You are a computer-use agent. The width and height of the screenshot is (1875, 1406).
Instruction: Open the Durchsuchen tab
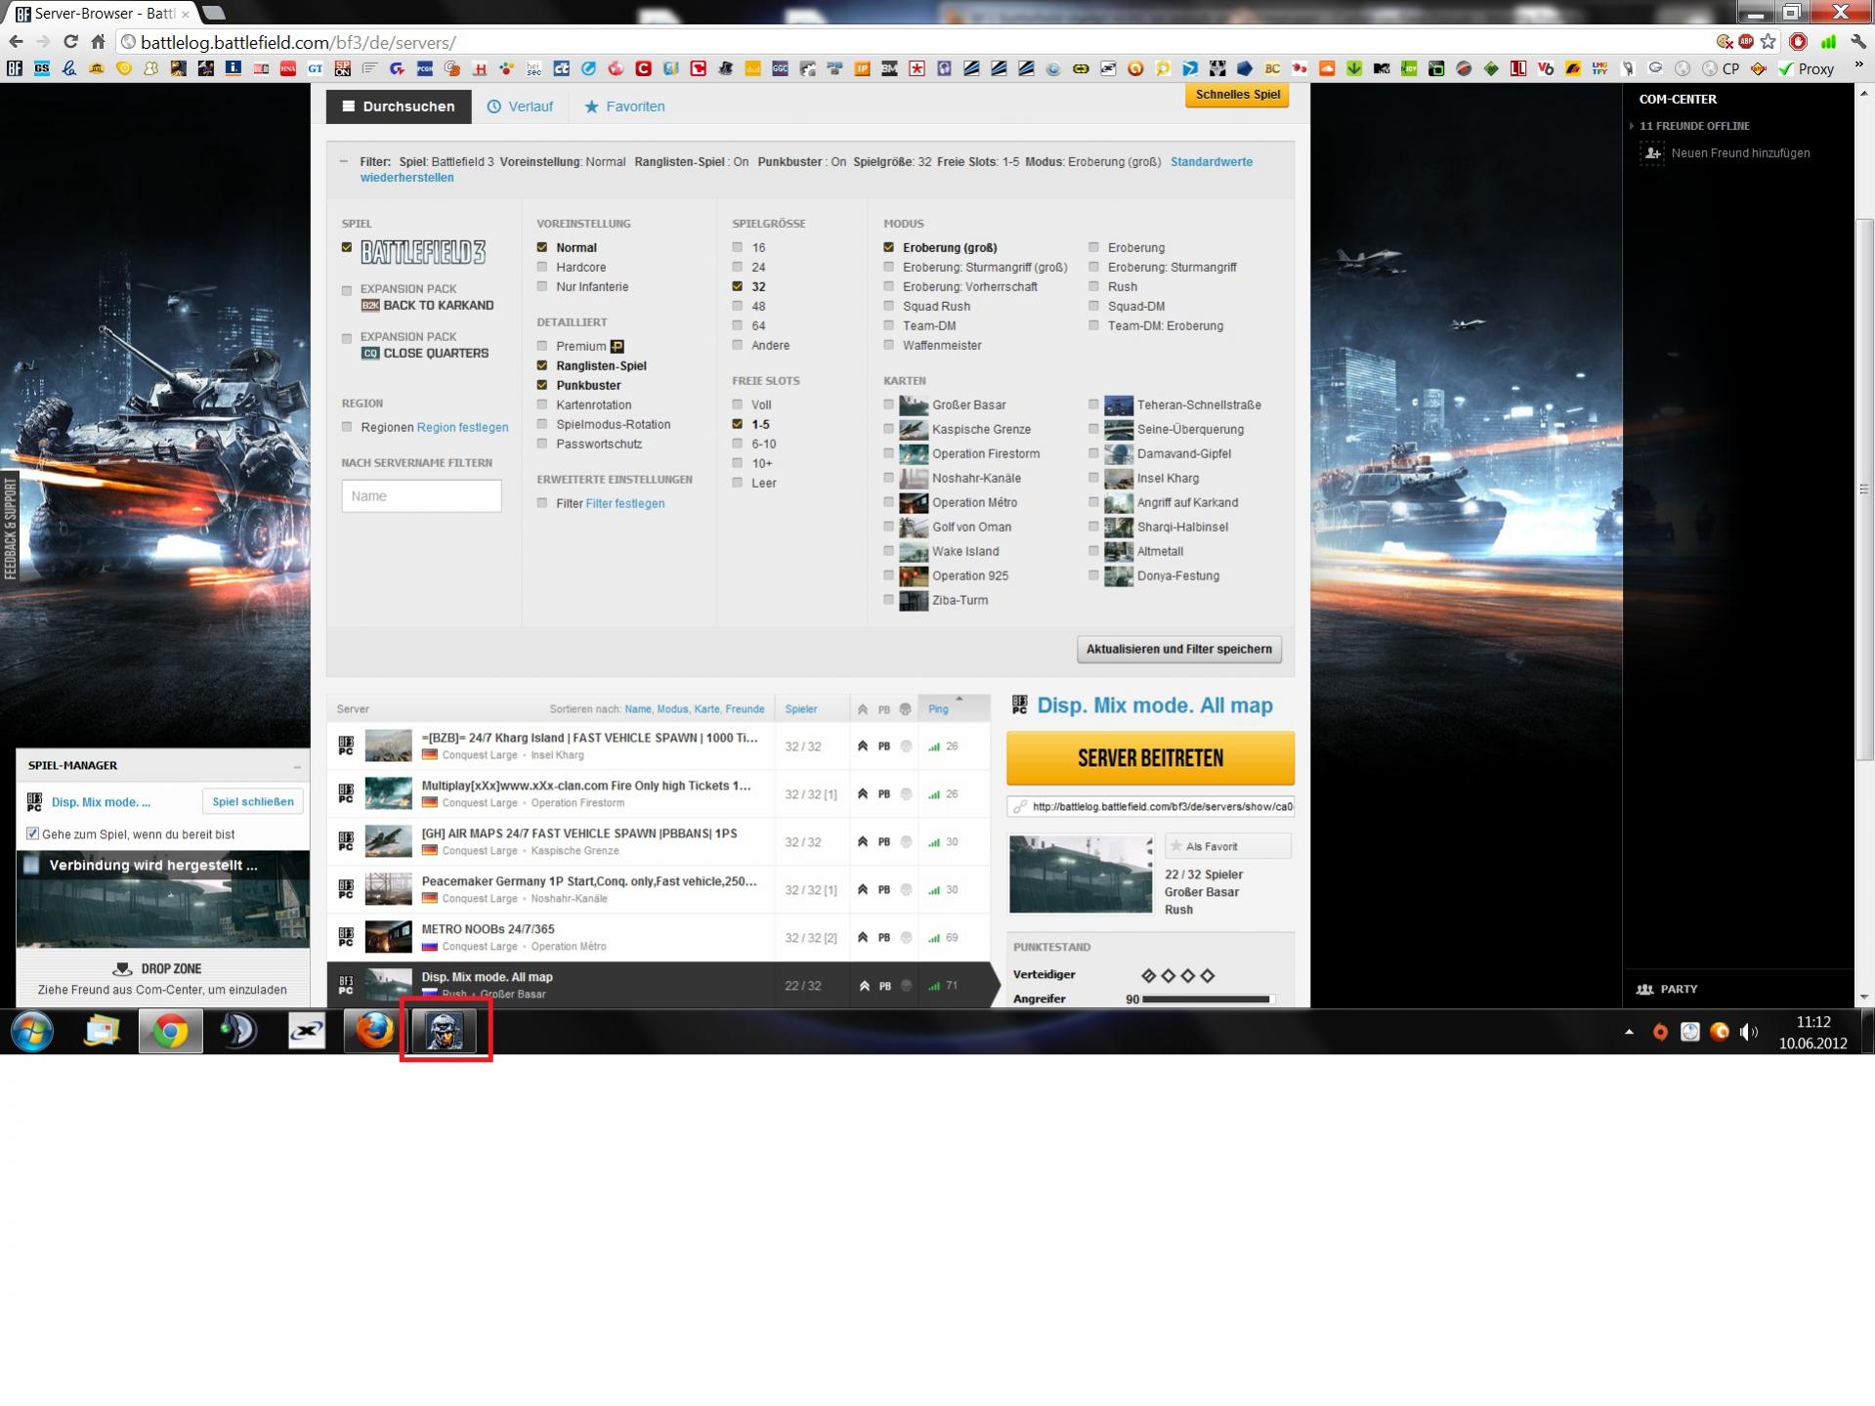[399, 107]
